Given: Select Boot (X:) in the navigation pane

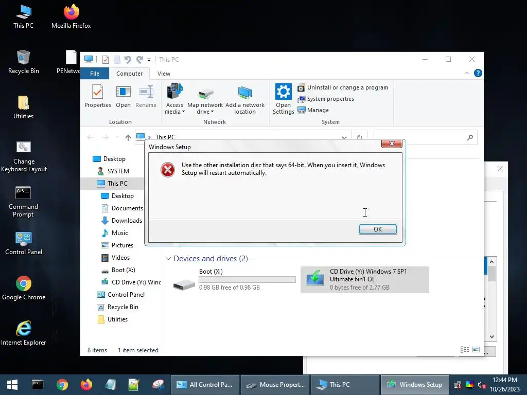Looking at the screenshot, I should click(x=118, y=270).
